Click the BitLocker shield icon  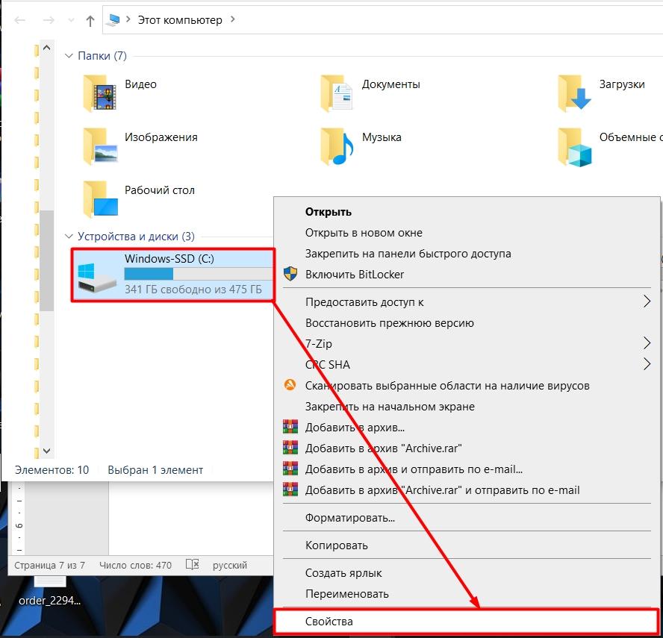click(x=290, y=274)
